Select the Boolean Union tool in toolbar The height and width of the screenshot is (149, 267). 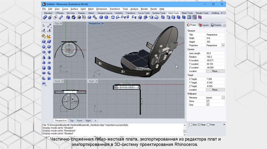coord(45,17)
